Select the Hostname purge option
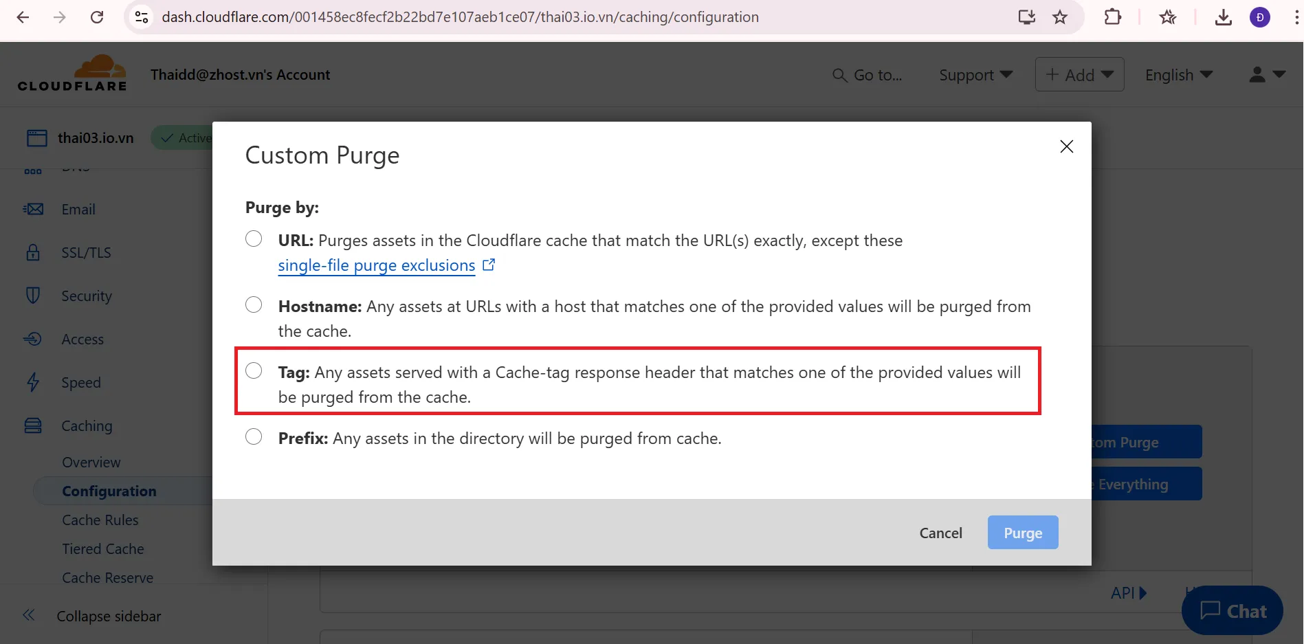The height and width of the screenshot is (644, 1304). click(x=254, y=305)
